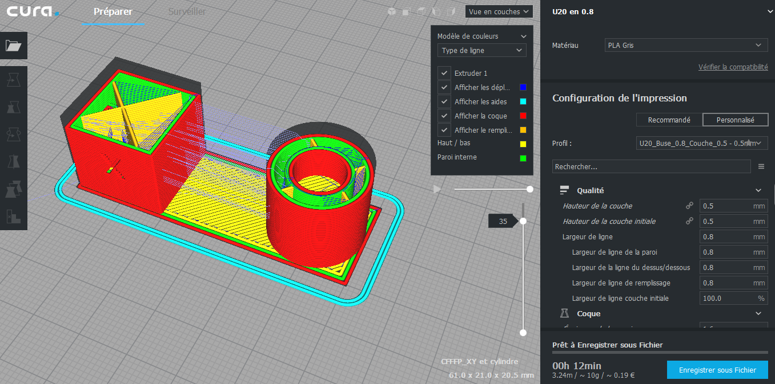Select the Support Blocker tool

(13, 216)
